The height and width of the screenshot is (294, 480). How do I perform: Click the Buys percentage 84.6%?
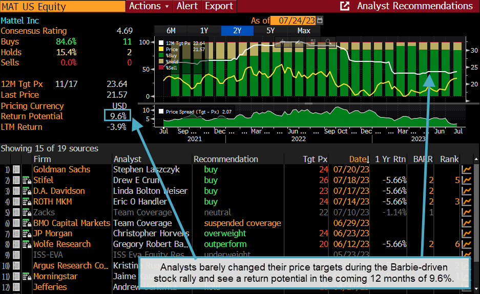pyautogui.click(x=66, y=41)
